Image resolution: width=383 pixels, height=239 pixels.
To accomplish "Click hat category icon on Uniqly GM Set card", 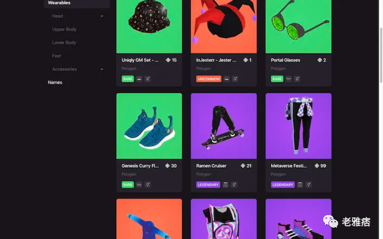I will [139, 79].
